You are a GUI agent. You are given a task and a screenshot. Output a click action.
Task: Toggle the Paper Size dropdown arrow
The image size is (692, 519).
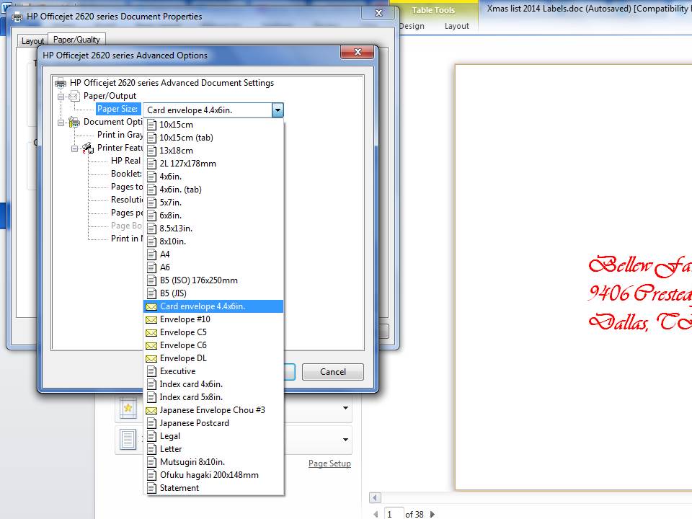(278, 110)
